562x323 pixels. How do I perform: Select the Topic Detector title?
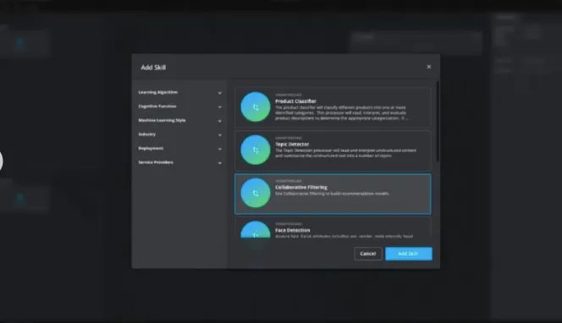[x=292, y=145]
